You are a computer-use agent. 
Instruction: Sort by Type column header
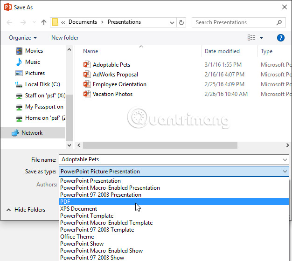pyautogui.click(x=266, y=51)
